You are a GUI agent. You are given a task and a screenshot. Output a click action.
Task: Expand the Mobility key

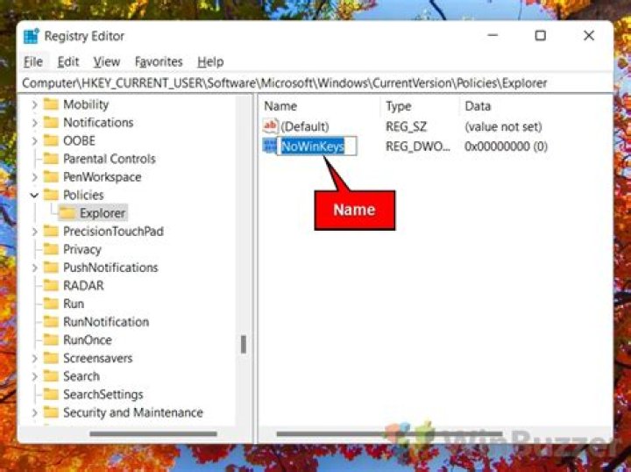34,104
